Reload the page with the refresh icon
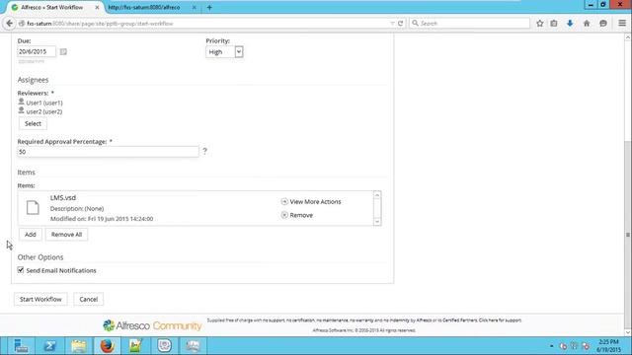The image size is (632, 355). pos(400,24)
